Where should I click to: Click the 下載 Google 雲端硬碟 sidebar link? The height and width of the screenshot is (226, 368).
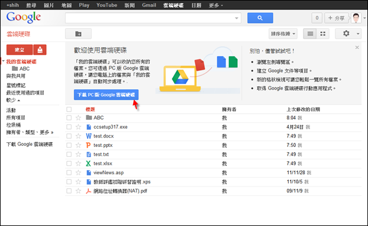[x=30, y=145]
